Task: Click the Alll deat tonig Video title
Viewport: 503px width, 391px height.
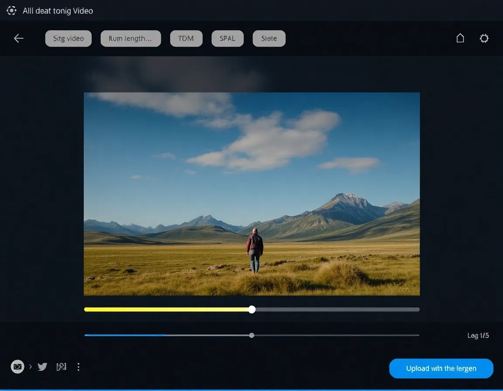Action: (x=58, y=10)
